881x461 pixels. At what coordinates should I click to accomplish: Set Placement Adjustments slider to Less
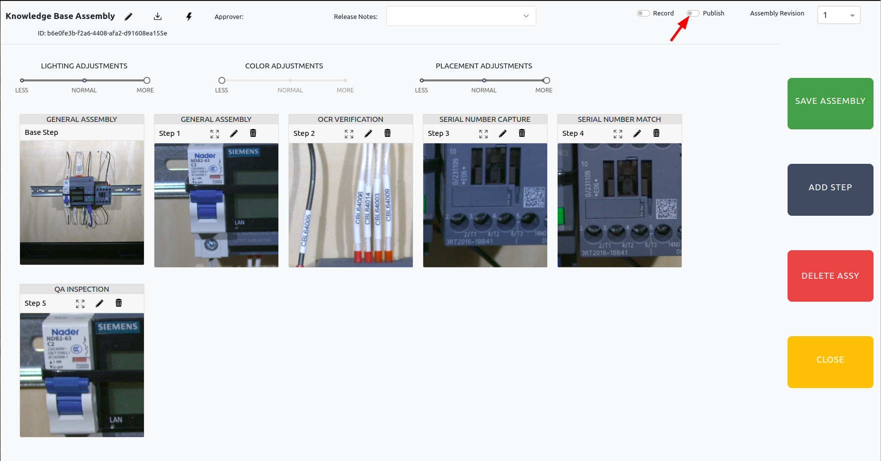tap(422, 80)
